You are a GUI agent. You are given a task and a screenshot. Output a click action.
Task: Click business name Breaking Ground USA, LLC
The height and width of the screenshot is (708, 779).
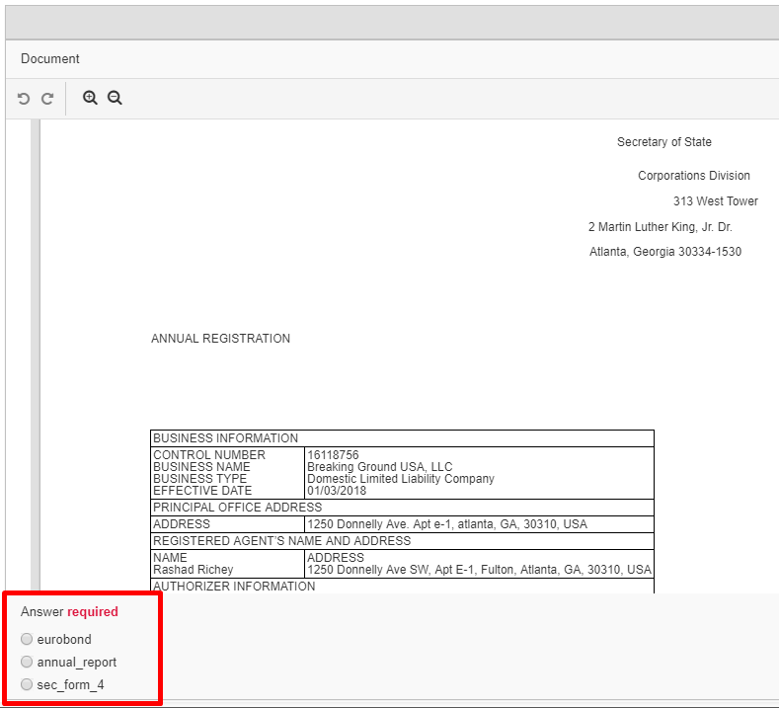[379, 466]
